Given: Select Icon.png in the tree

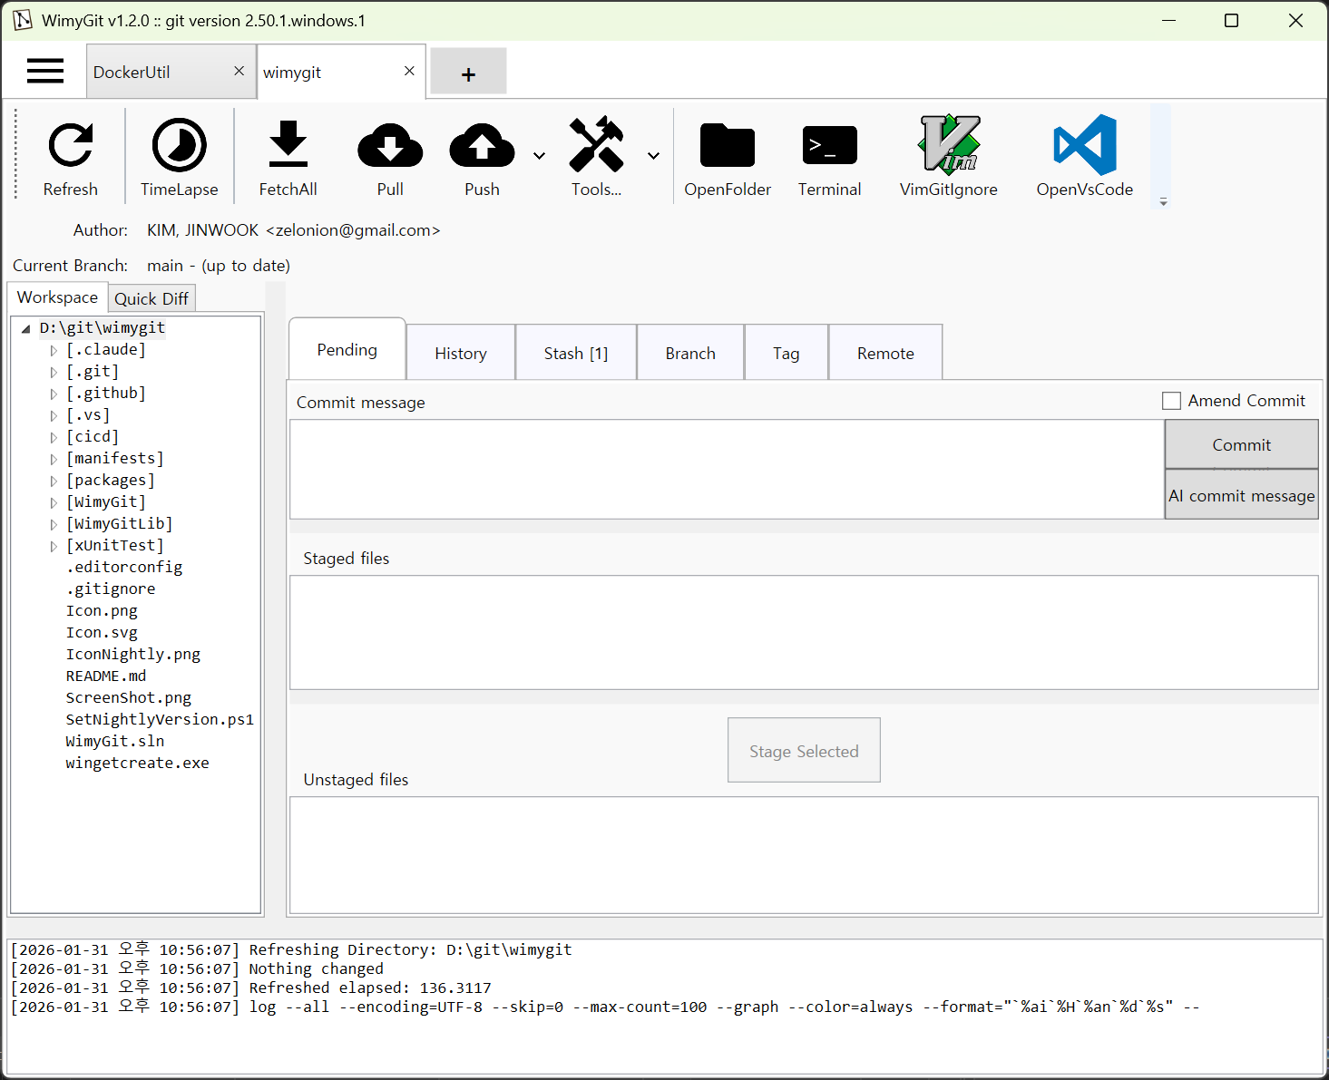Looking at the screenshot, I should pyautogui.click(x=102, y=610).
